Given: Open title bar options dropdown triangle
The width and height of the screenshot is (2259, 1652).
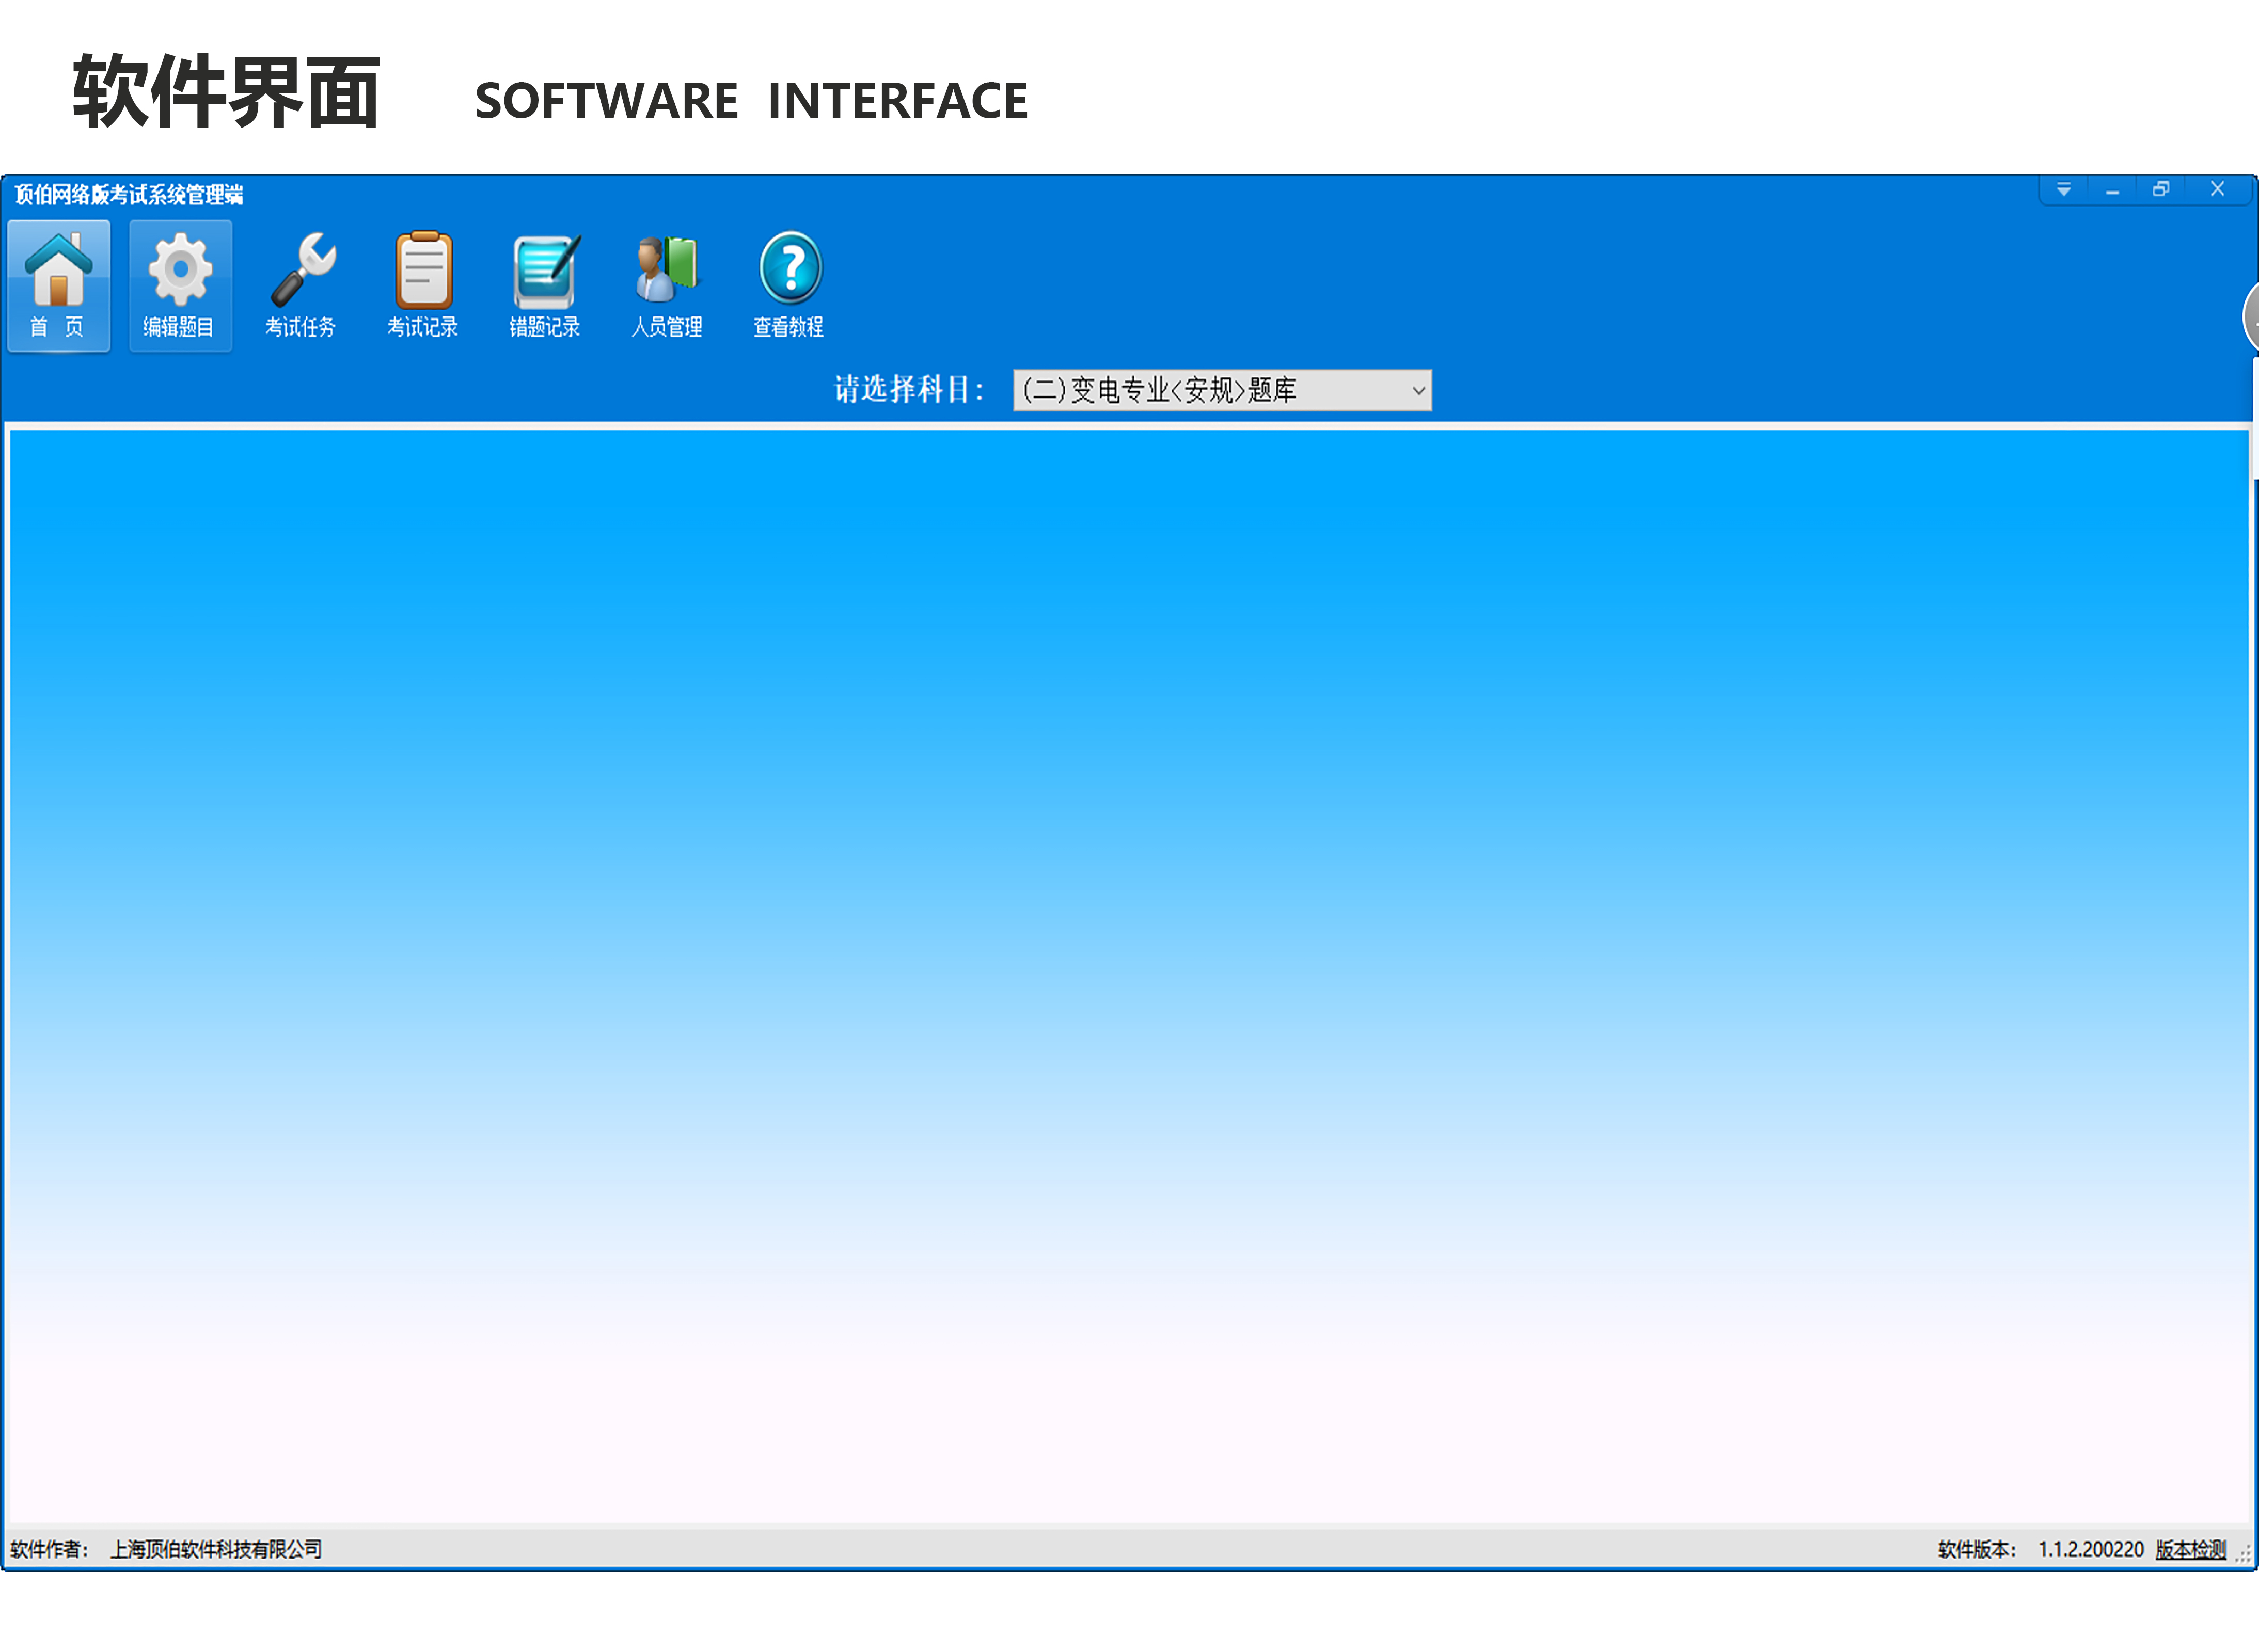Looking at the screenshot, I should pyautogui.click(x=2064, y=190).
